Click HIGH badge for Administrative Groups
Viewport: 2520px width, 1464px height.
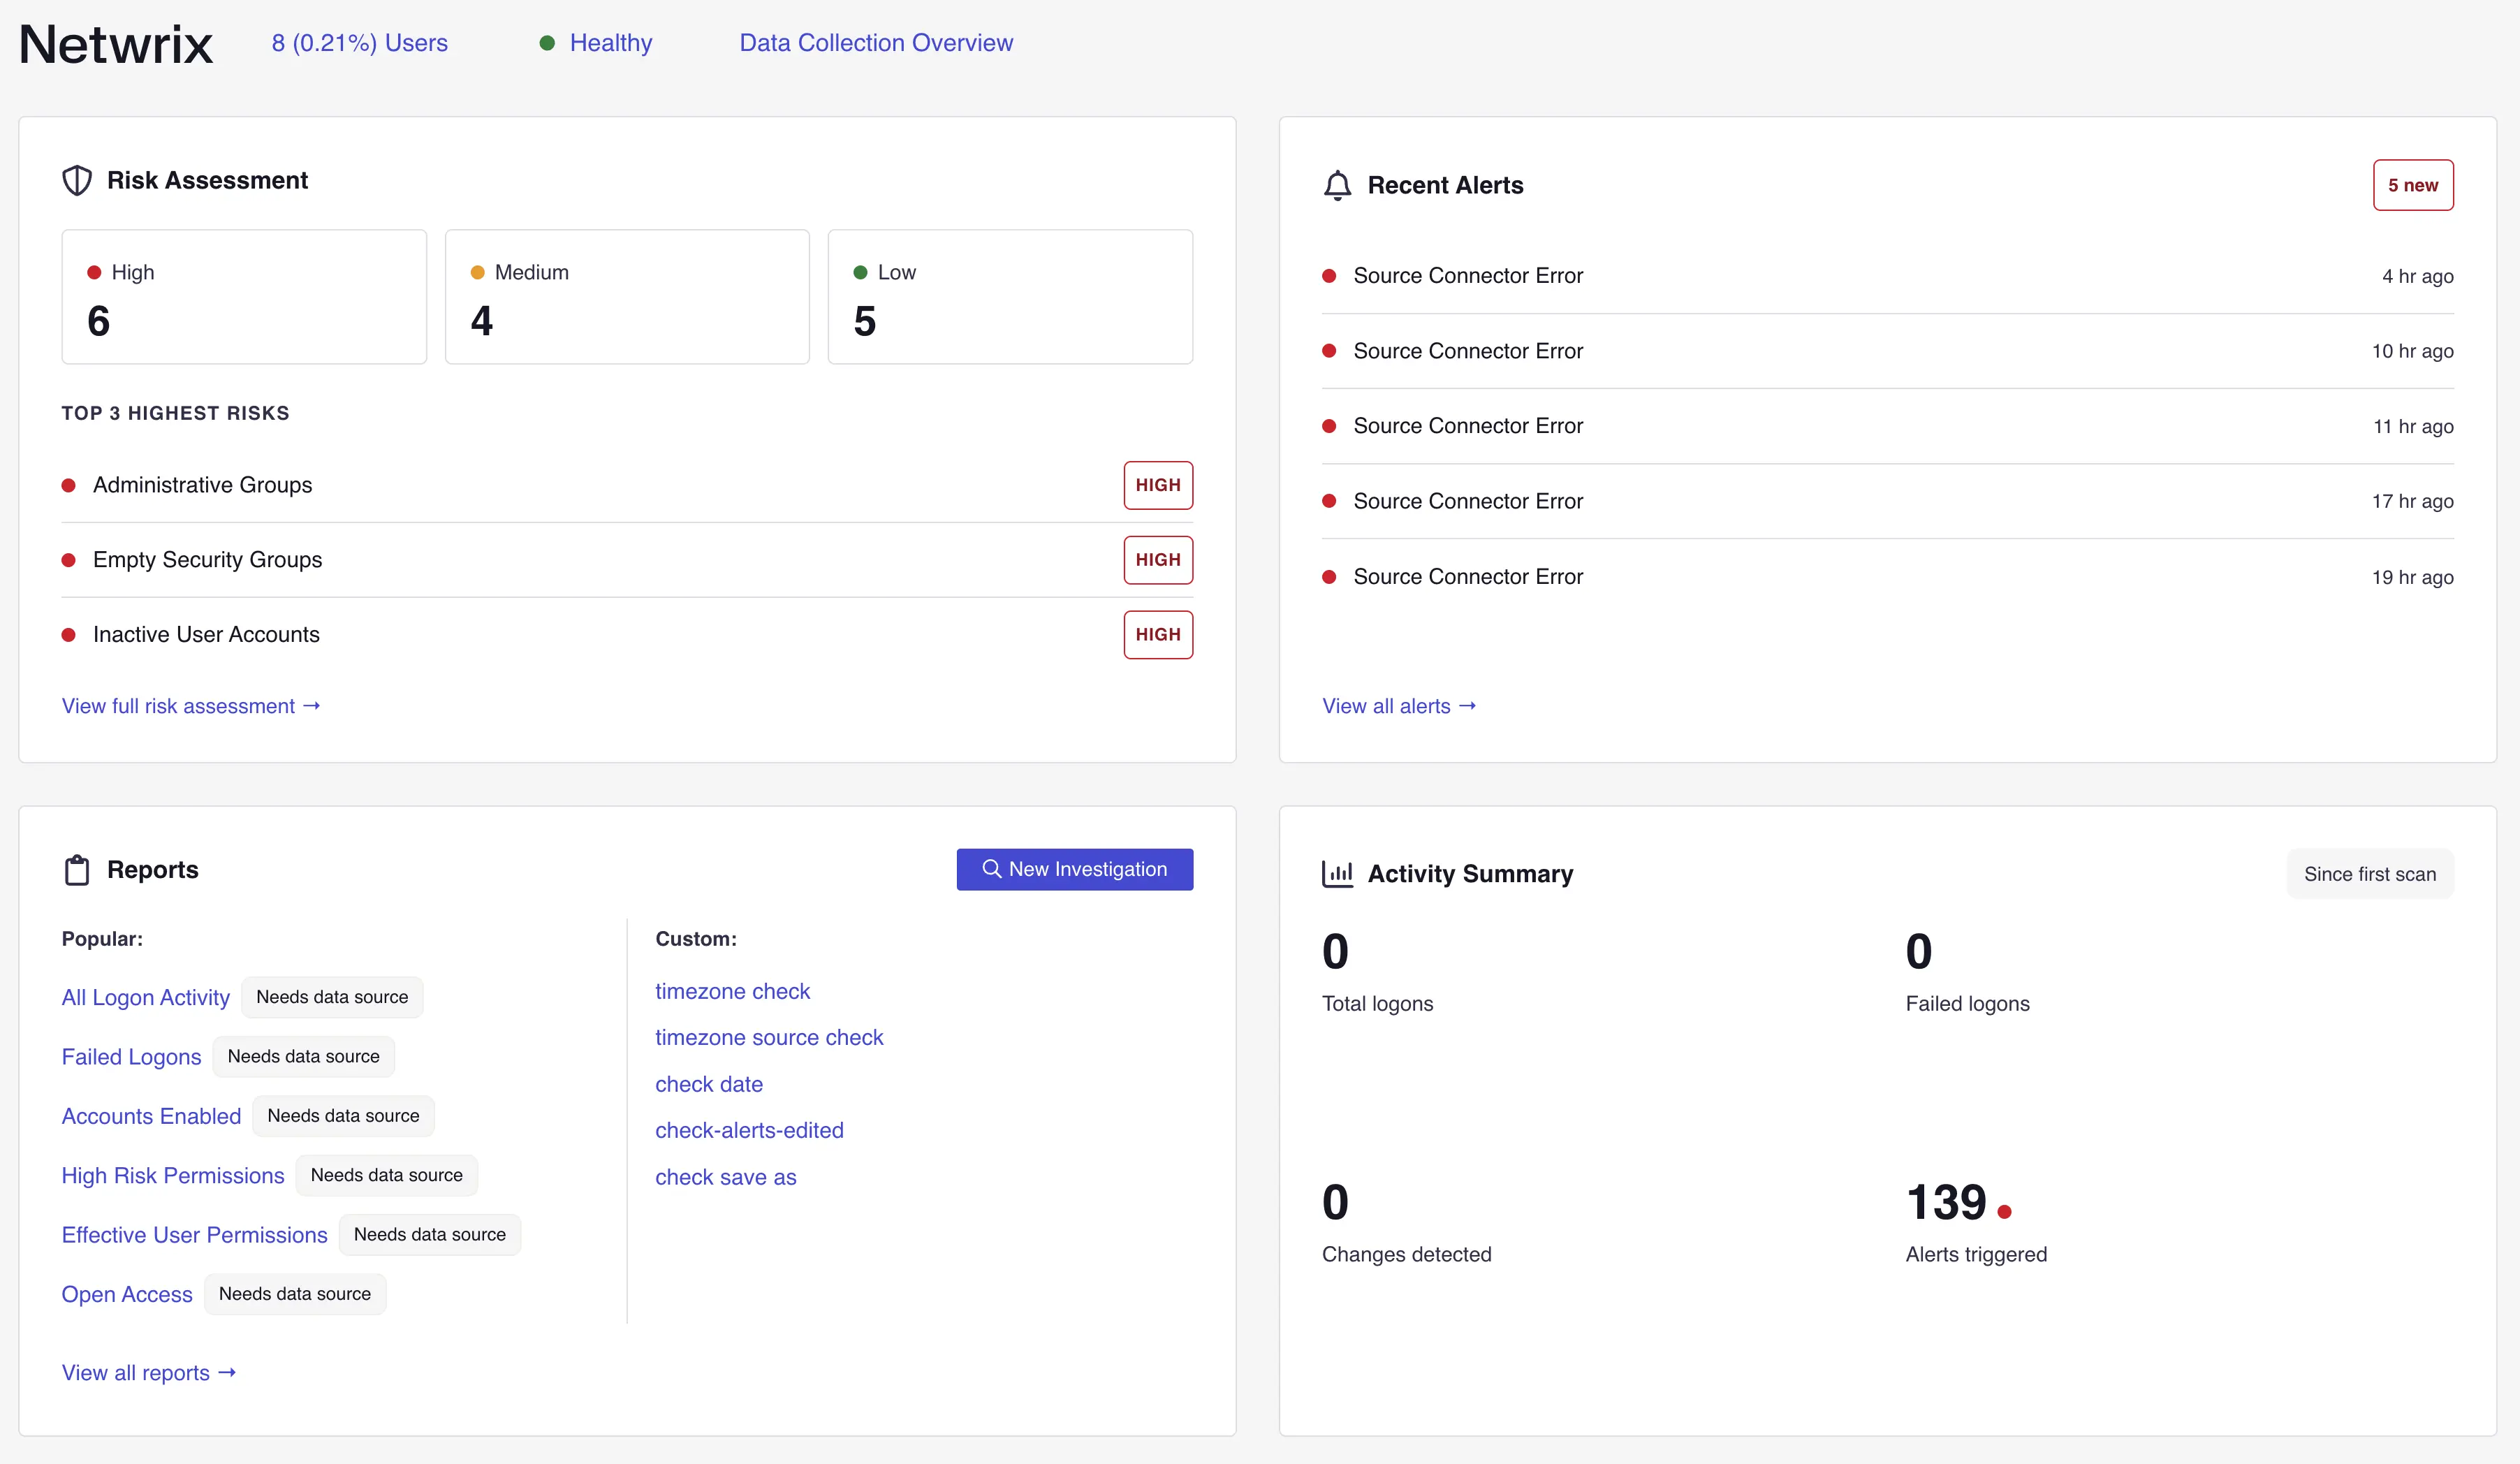[1158, 485]
